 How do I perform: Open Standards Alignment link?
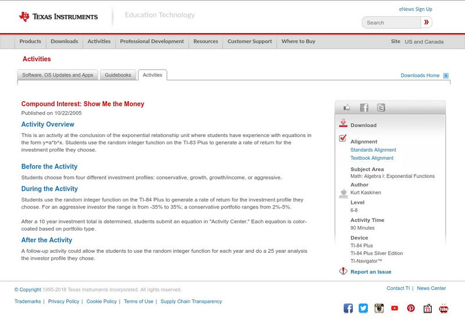point(373,150)
